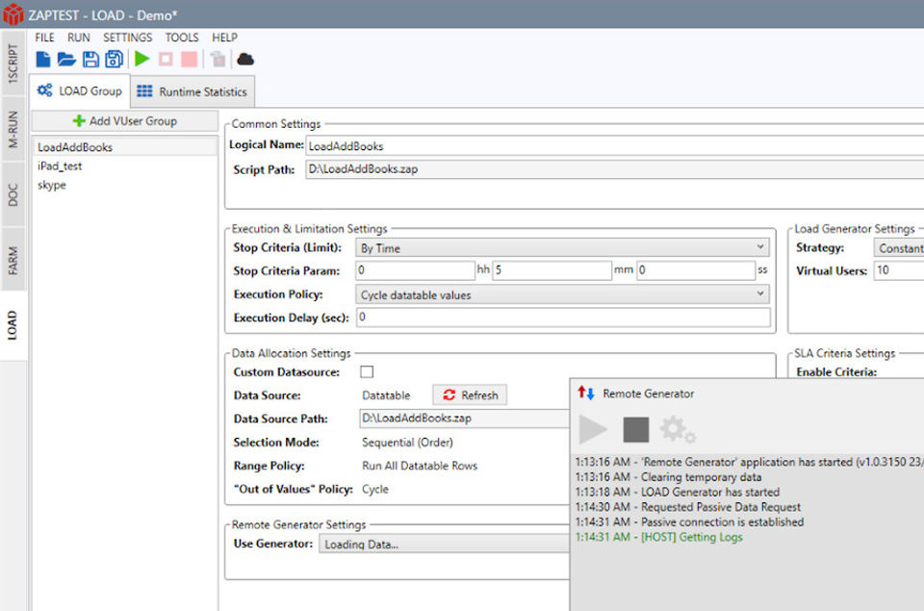
Task: Enable the Custom Datasource checkbox
Action: 367,371
